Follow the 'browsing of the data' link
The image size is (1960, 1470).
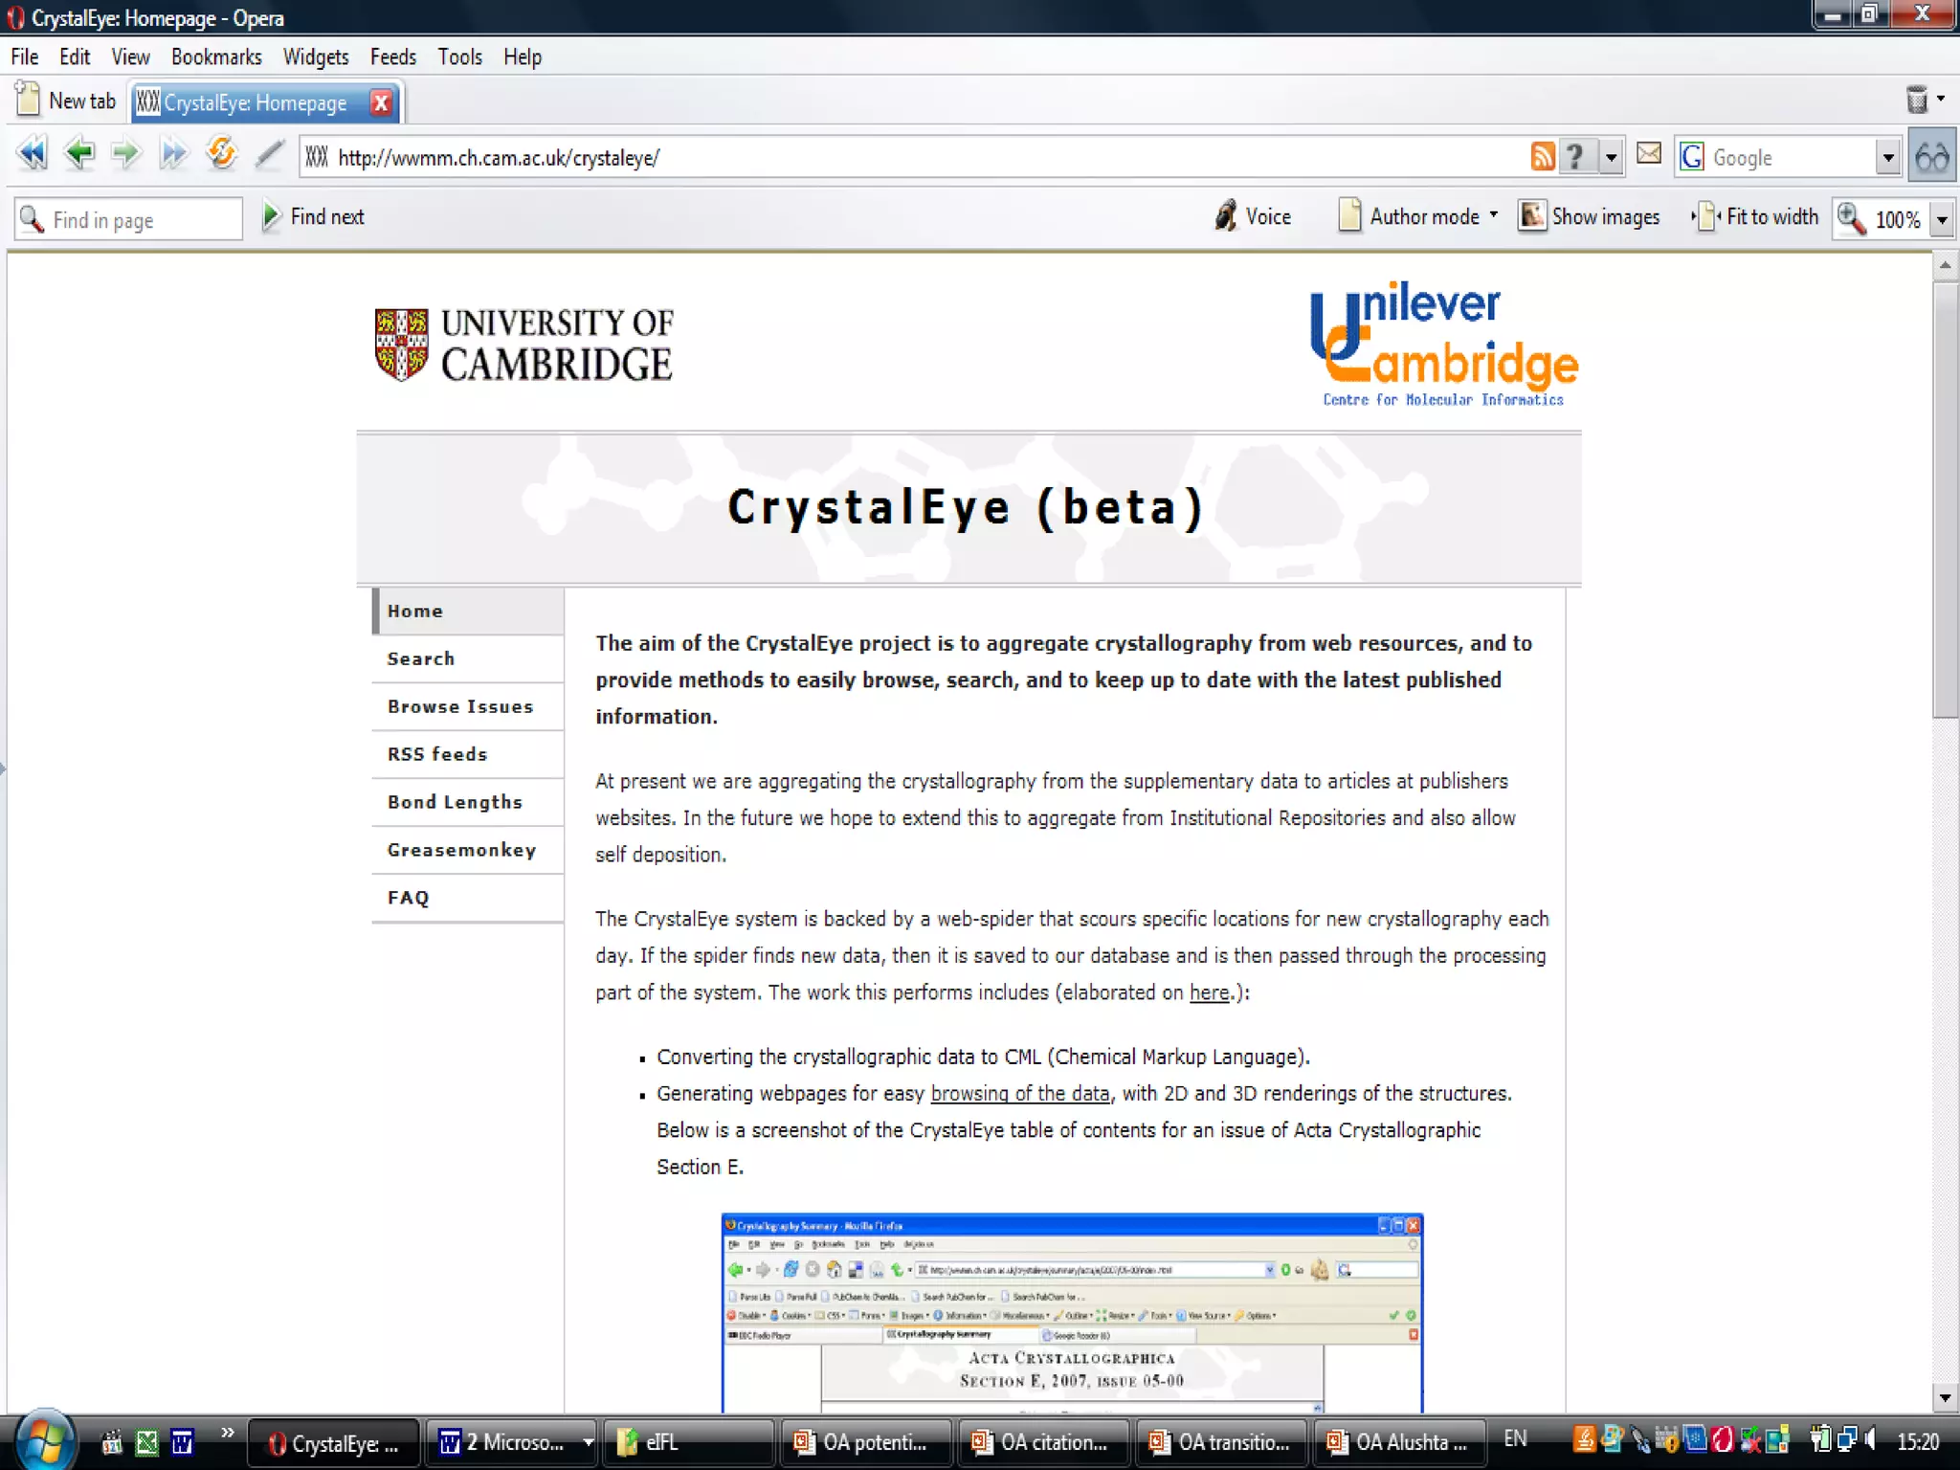tap(1019, 1094)
